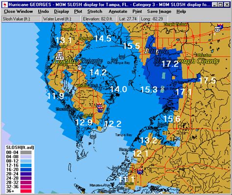Click the 24-28 purple legend swatch

tap(26, 178)
